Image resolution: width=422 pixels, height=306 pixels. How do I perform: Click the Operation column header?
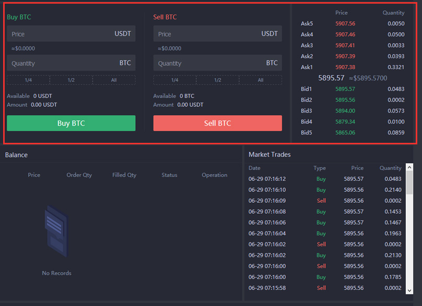point(215,175)
